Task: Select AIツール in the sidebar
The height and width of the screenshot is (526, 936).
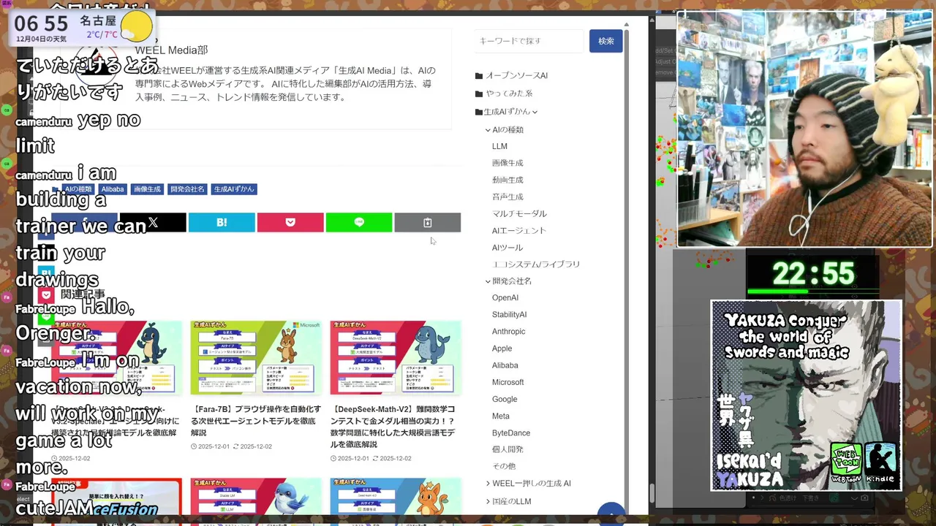Action: (x=507, y=248)
